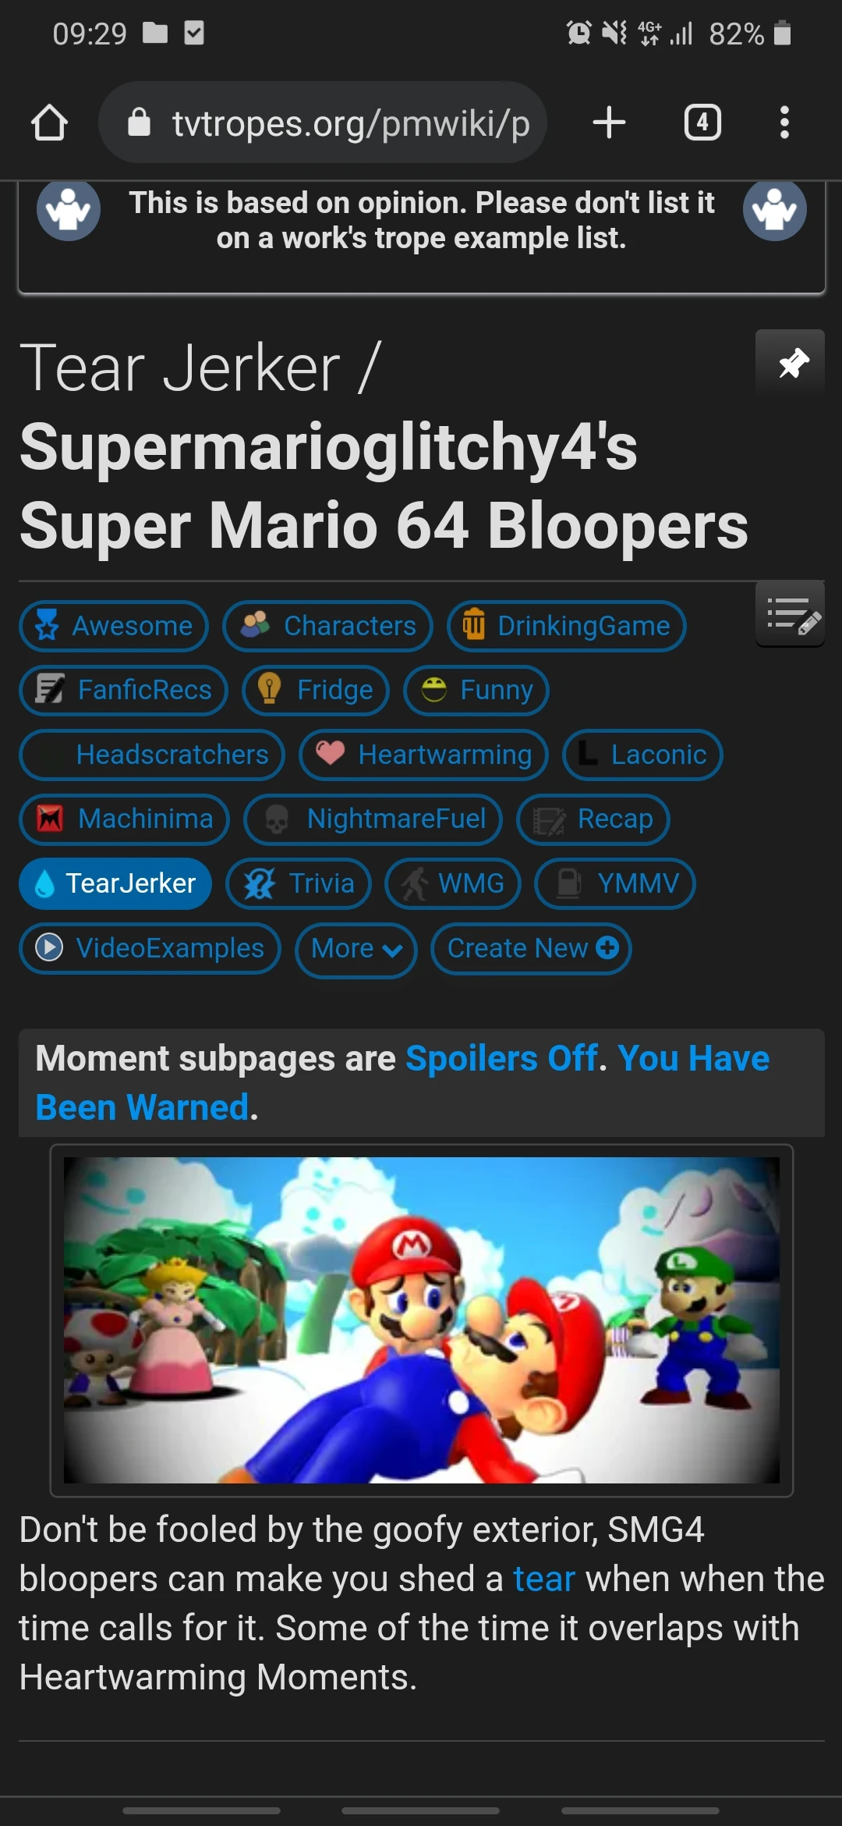The image size is (842, 1826).
Task: Open a new tab with plus icon
Action: pyautogui.click(x=609, y=123)
